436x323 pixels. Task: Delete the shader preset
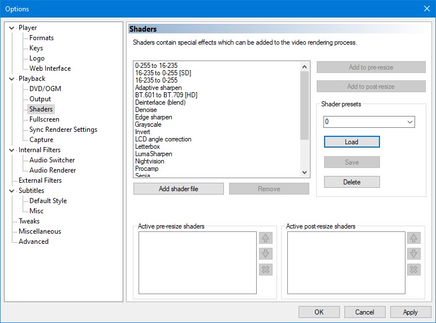[352, 182]
